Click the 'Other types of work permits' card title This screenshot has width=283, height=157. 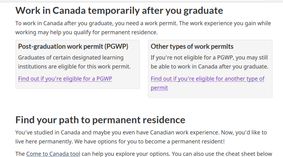(192, 47)
